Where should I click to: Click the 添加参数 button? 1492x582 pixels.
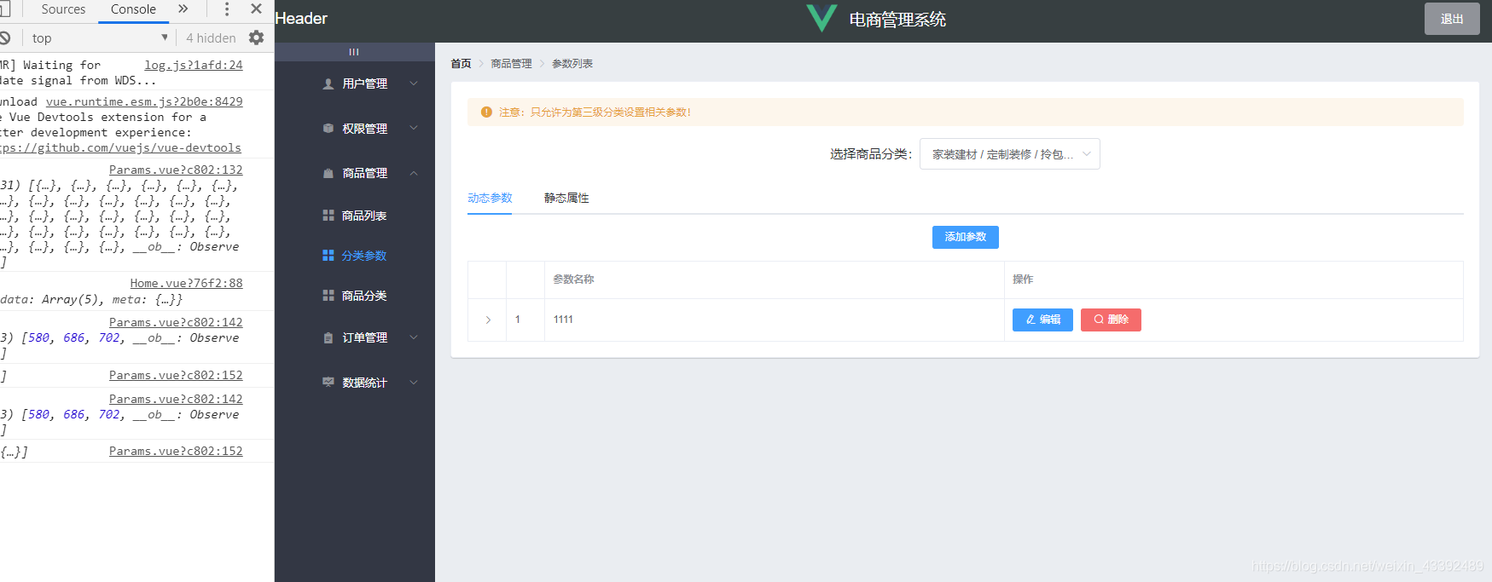point(966,237)
